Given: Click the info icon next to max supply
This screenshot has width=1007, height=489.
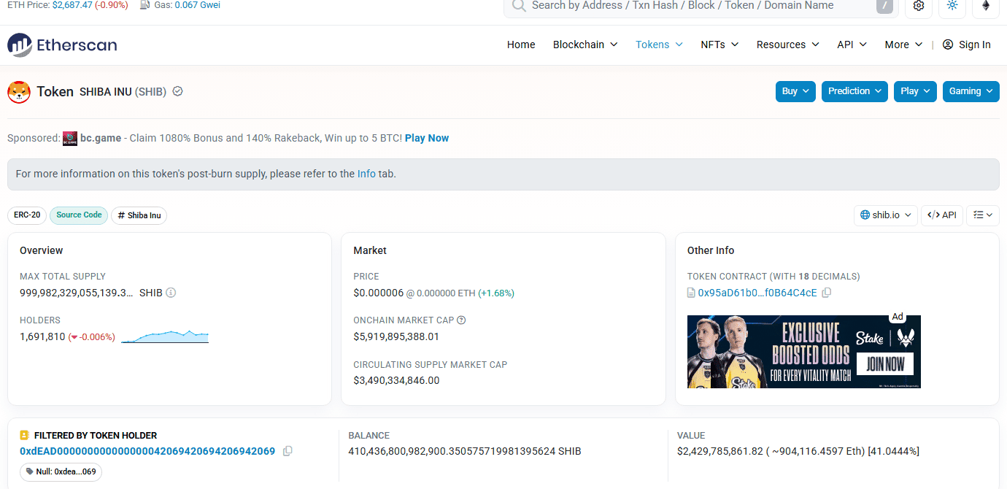Looking at the screenshot, I should click(x=171, y=293).
